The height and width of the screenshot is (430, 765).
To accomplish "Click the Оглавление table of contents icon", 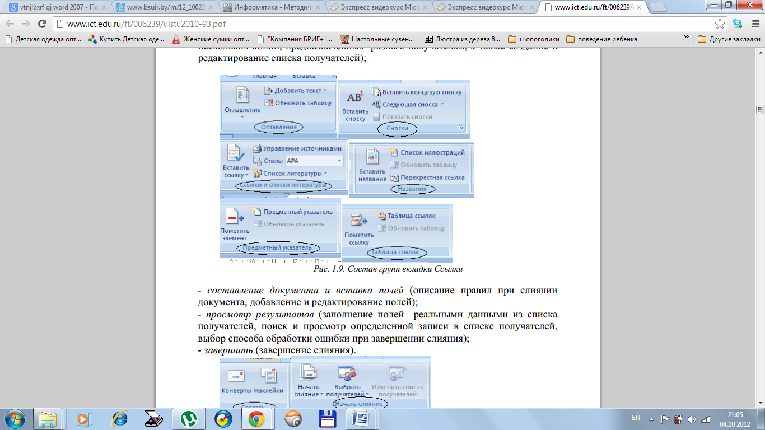I will tap(242, 95).
